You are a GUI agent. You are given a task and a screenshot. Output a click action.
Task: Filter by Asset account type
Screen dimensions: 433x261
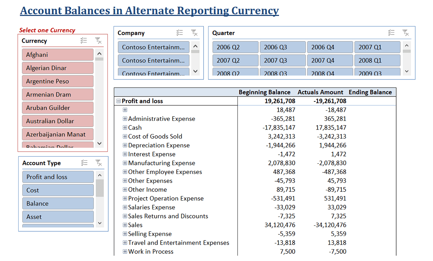(x=58, y=217)
